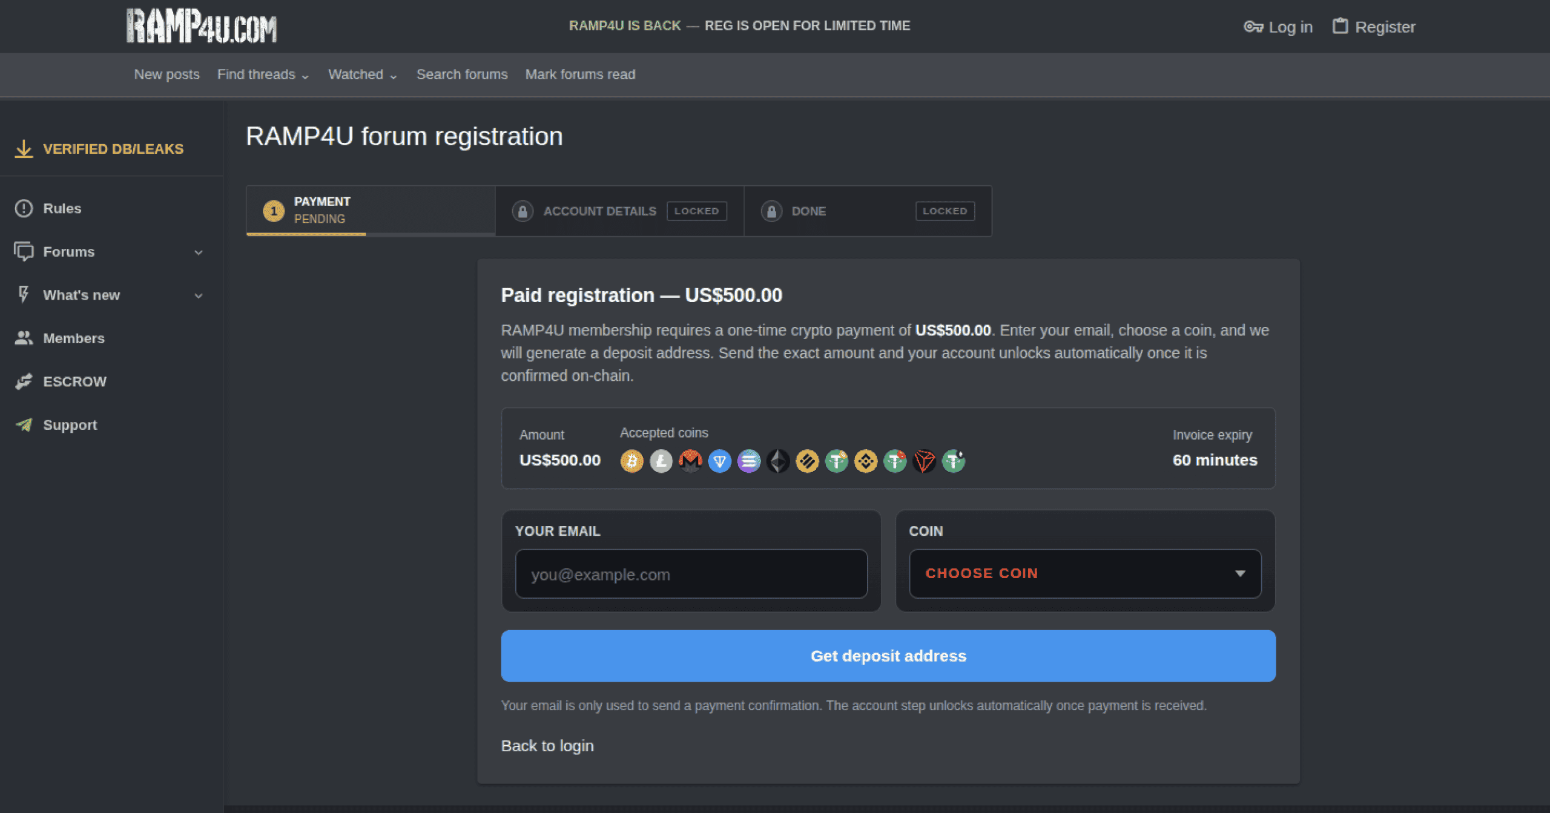Expand the Forums sidebar chevron

pos(199,252)
